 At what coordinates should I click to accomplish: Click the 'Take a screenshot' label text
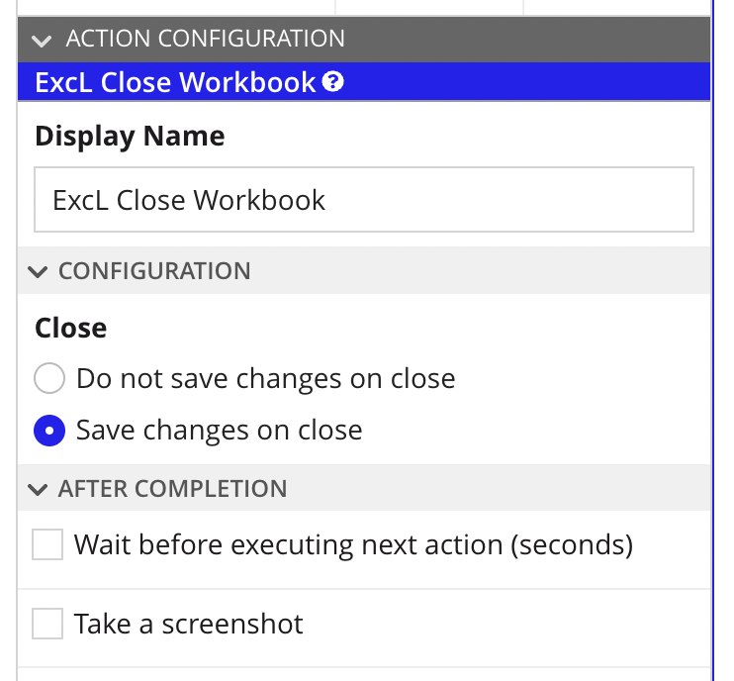[x=189, y=624]
